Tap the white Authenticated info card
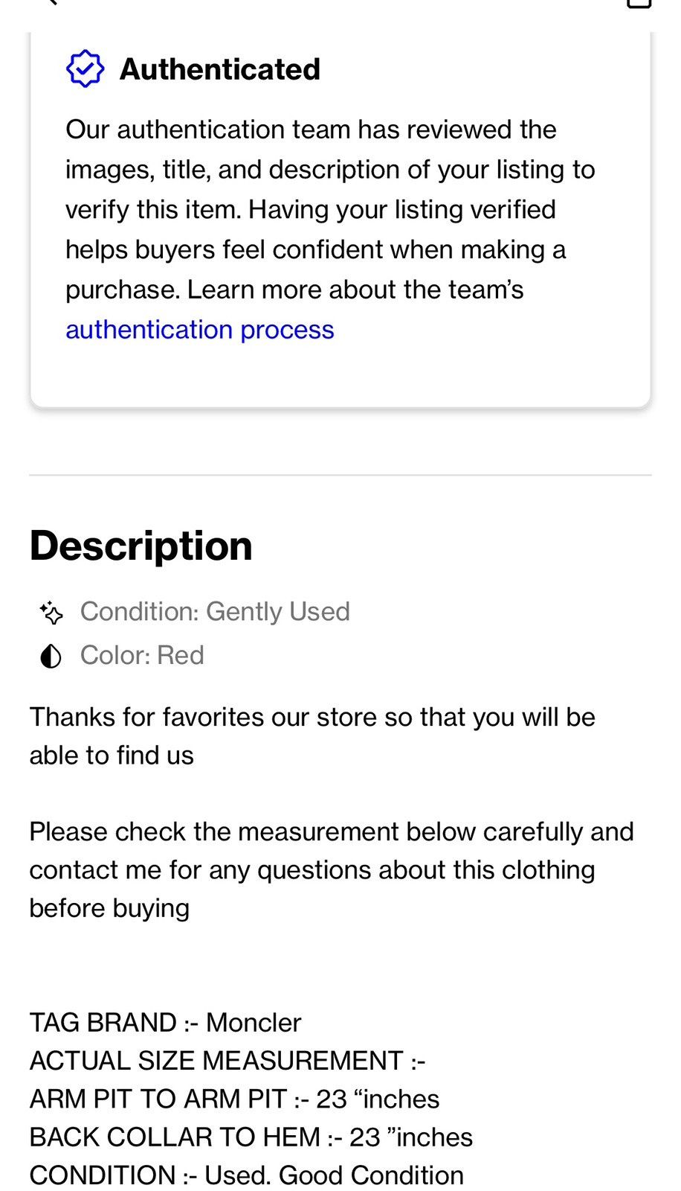This screenshot has width=681, height=1191. pos(340,220)
